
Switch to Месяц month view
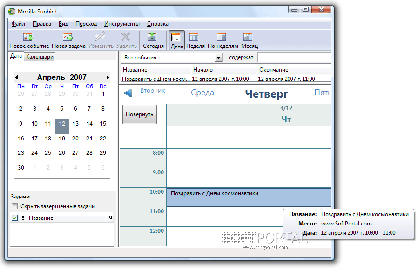[249, 40]
